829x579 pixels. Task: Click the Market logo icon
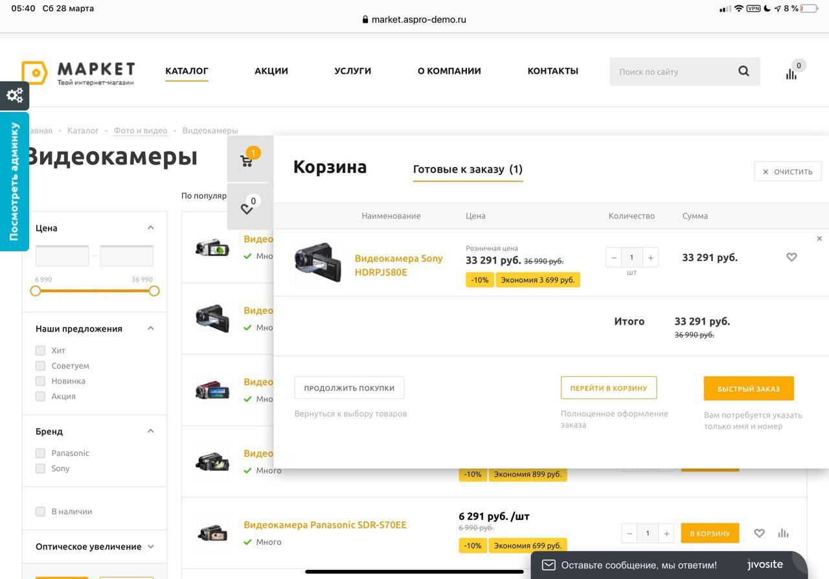click(34, 73)
